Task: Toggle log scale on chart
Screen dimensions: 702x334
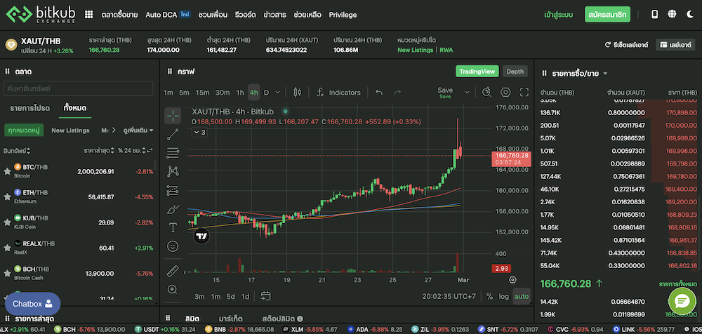Action: (503, 296)
